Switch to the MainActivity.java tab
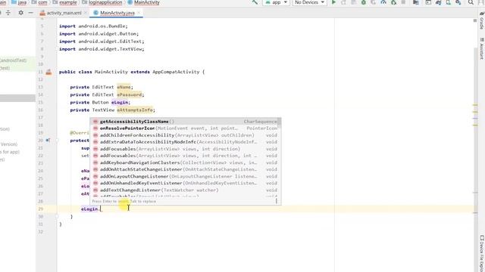The image size is (485, 272). [x=117, y=13]
